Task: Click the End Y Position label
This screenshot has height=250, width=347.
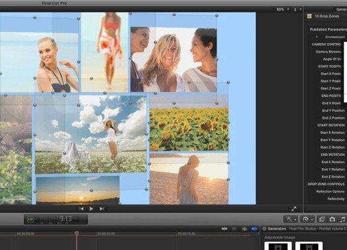Action: coord(333,111)
